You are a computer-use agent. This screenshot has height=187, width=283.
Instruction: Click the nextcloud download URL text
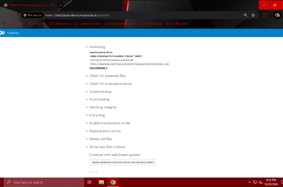130,64
